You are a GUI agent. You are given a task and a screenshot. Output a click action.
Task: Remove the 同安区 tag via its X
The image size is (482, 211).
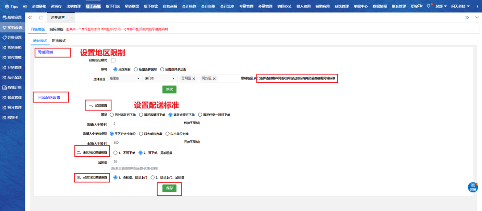(214, 78)
